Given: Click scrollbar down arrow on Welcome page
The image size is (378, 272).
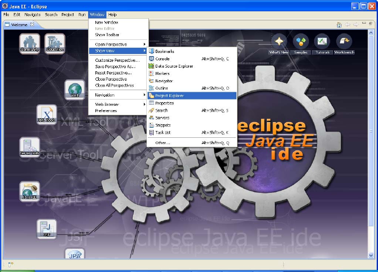Looking at the screenshot, I should point(371,256).
